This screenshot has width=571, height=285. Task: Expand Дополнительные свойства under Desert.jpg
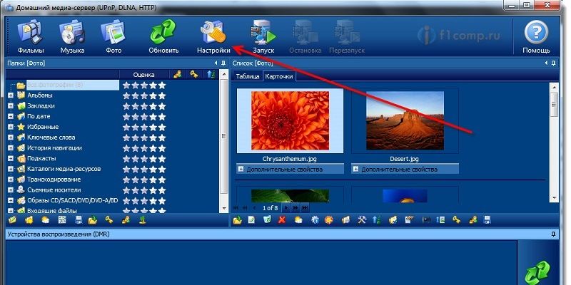(x=355, y=170)
